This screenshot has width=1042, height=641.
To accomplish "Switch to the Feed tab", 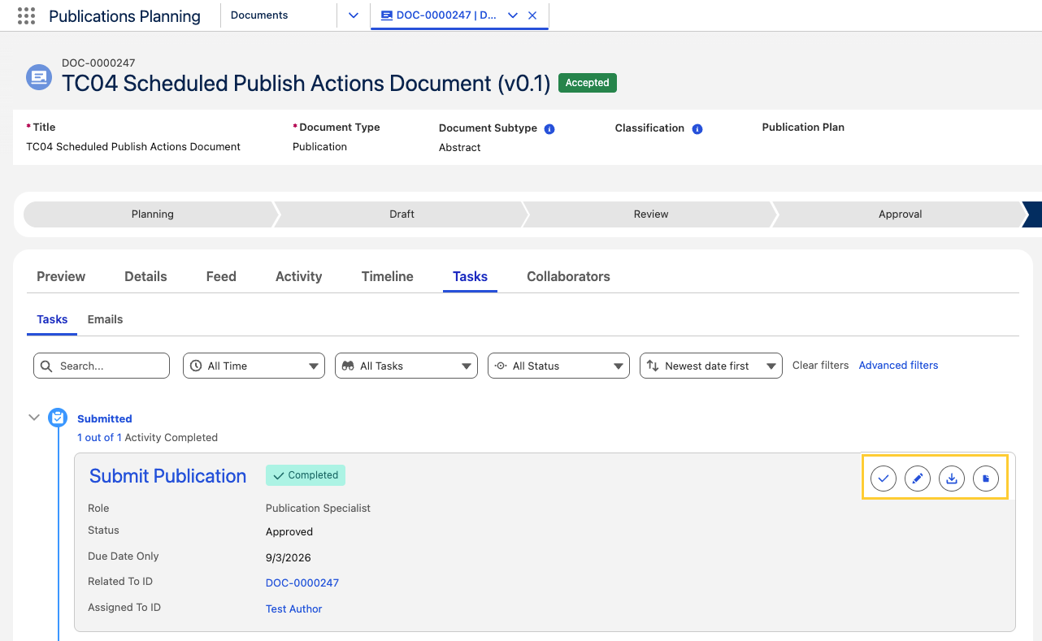I will (x=221, y=276).
